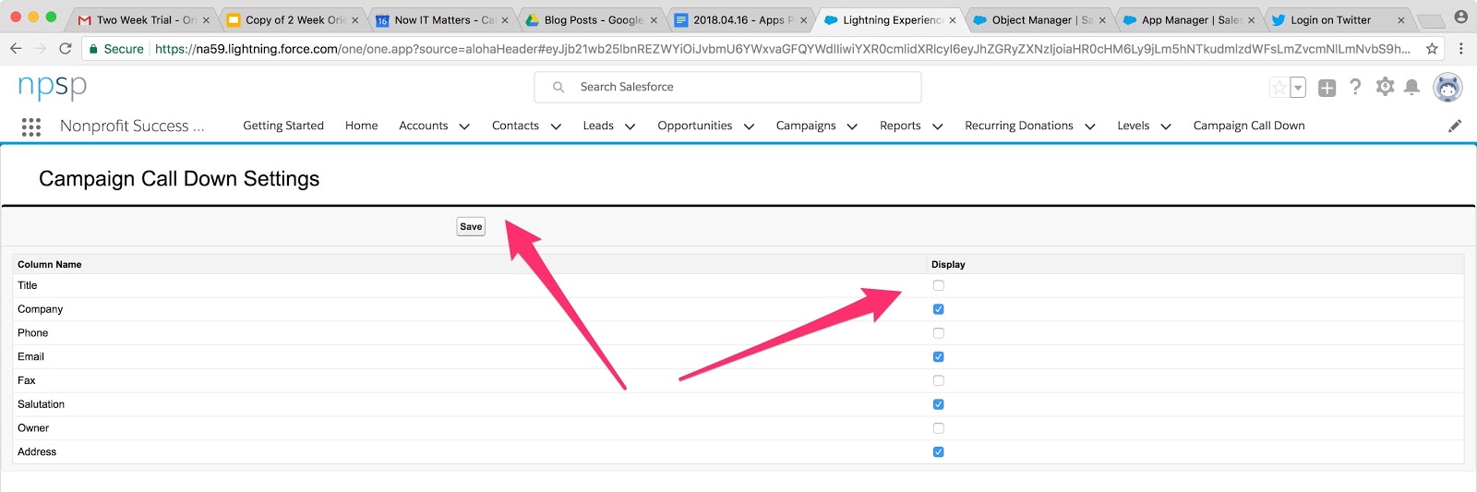Bookmark this page with the browser star
The width and height of the screenshot is (1477, 492).
point(1432,49)
